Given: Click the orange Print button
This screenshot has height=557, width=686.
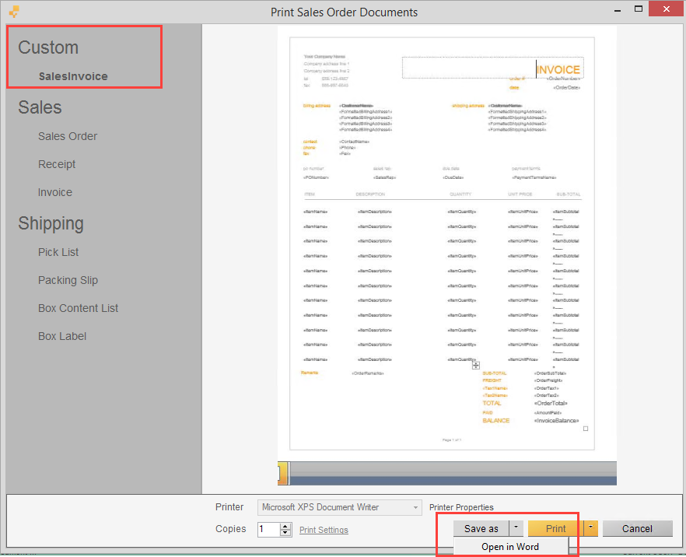Looking at the screenshot, I should [555, 528].
